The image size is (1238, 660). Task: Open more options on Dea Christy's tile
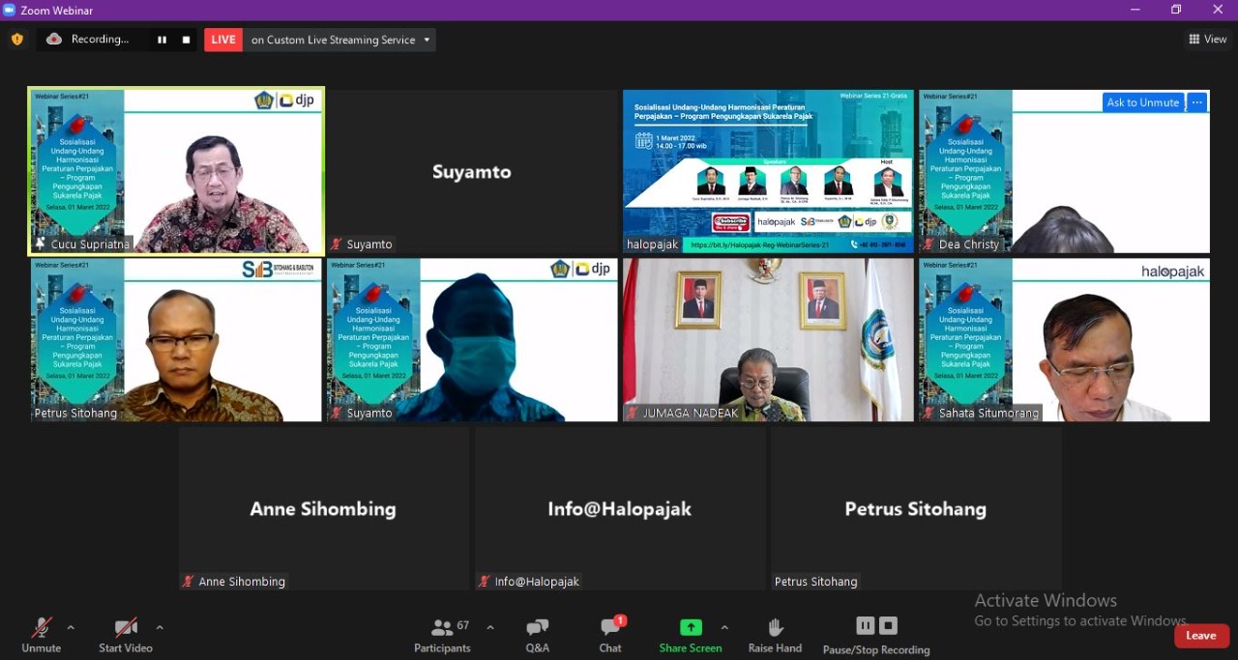(1197, 102)
